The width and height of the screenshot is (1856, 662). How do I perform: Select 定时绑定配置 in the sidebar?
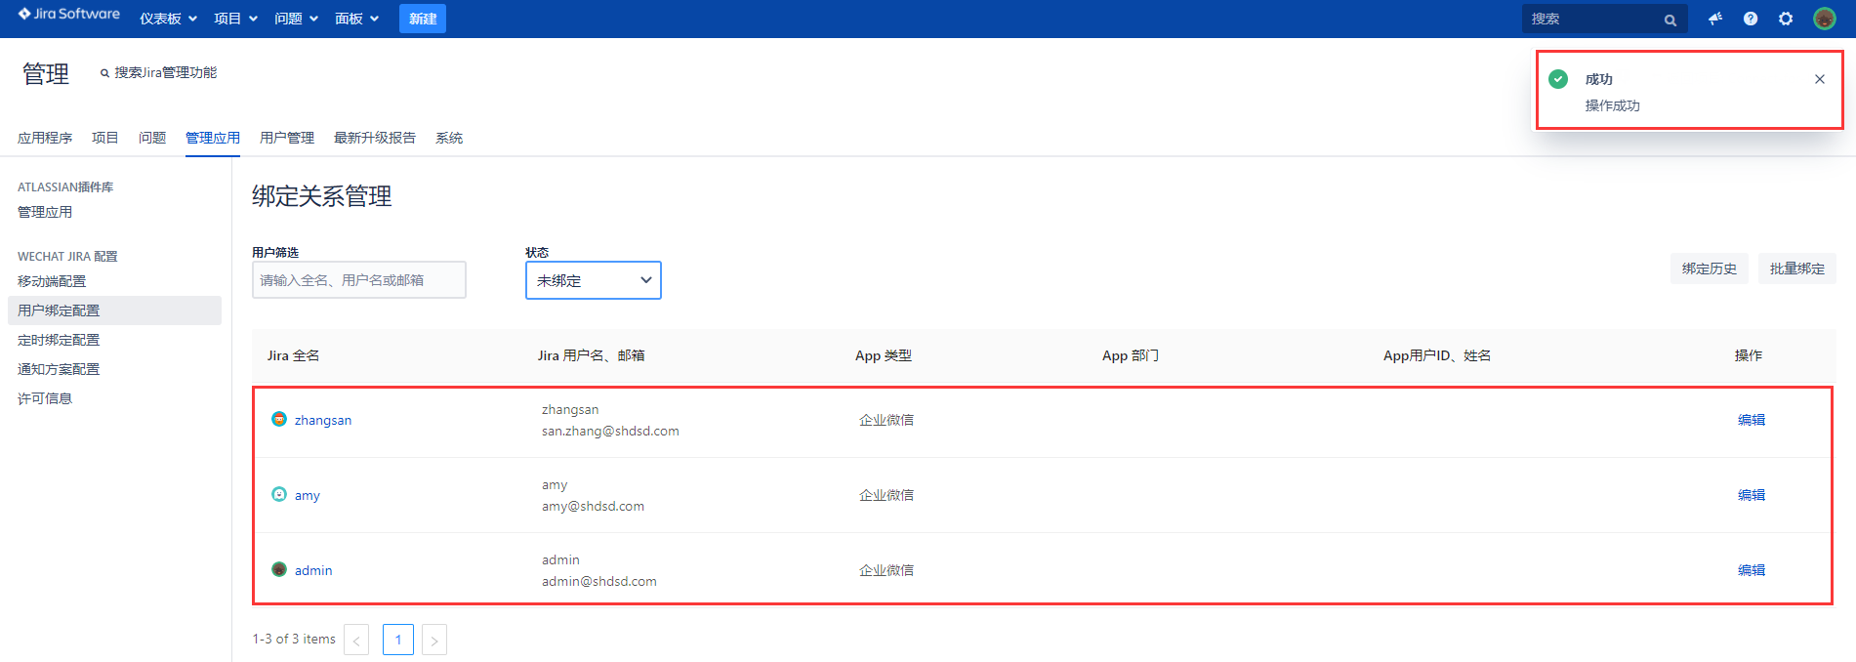[x=59, y=340]
